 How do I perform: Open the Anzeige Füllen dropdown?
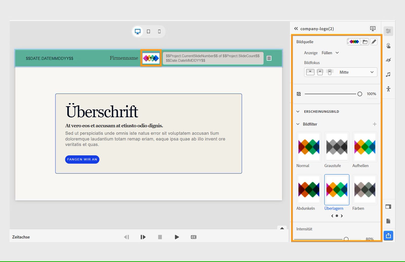tap(330, 53)
